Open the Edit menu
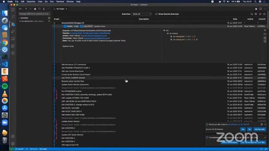The height and width of the screenshot is (151, 269). pos(22,2)
